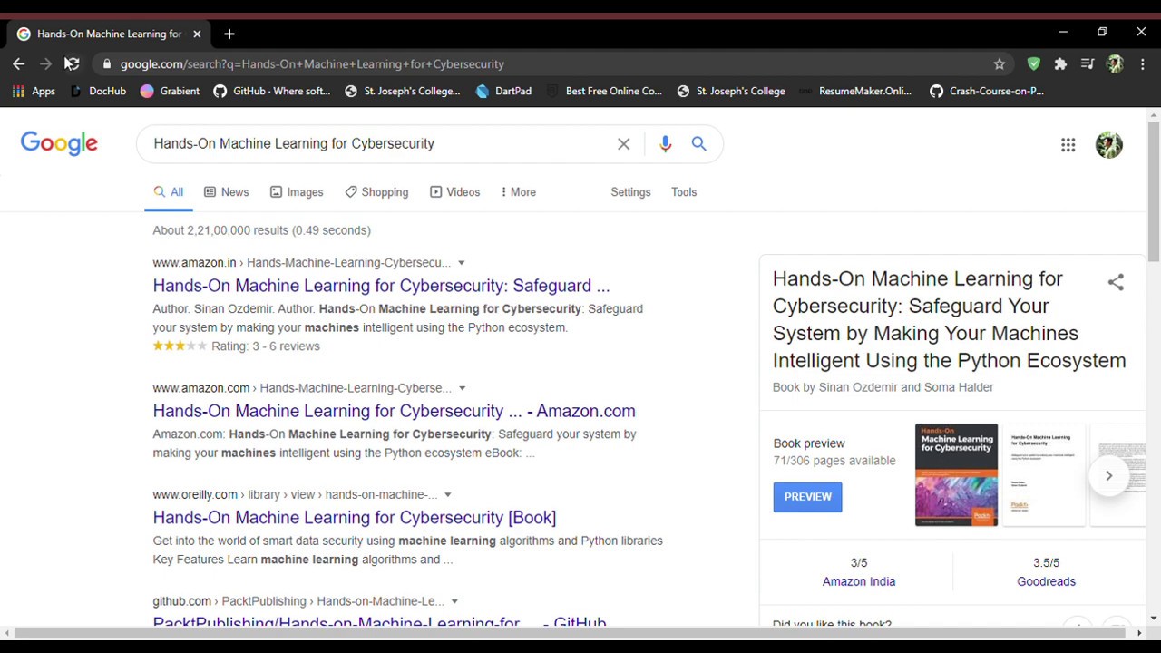Screen dimensions: 1161x653
Task: Click the book cover preview thumbnail
Action: pos(956,474)
